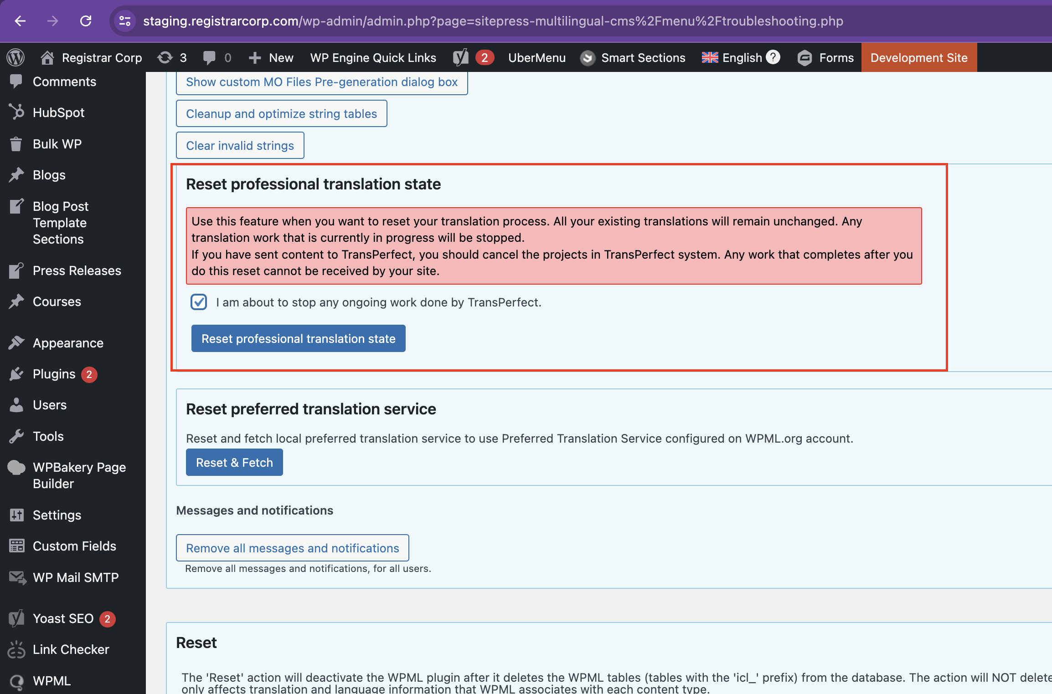Click the Reset & Fetch button
The height and width of the screenshot is (694, 1052).
point(234,462)
